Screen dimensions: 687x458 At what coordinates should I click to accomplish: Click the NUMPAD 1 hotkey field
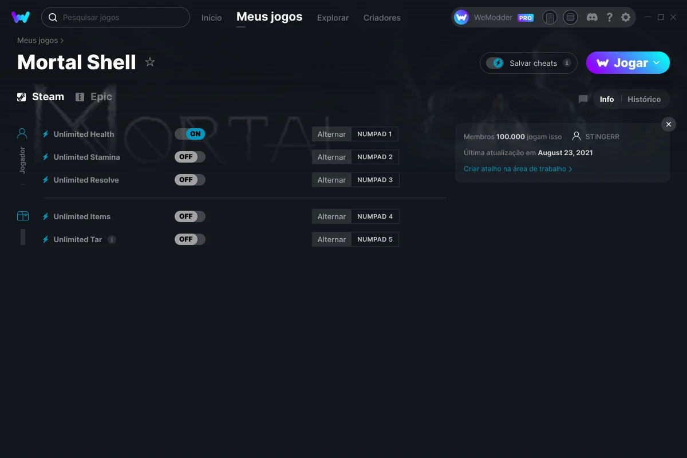(375, 134)
